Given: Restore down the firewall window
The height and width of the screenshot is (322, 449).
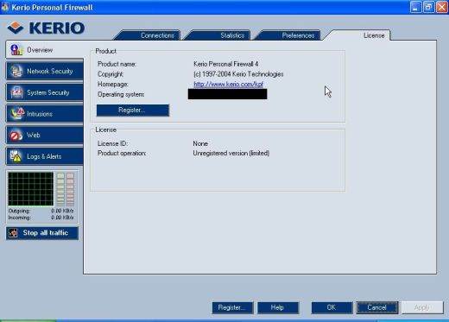Looking at the screenshot, I should click(428, 7).
